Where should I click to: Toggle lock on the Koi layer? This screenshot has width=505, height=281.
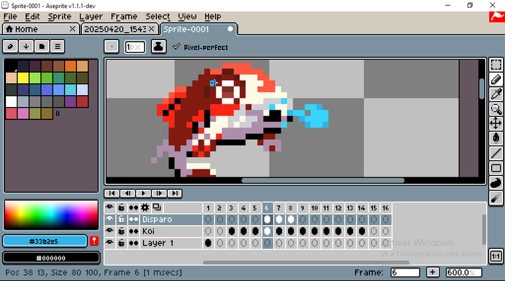(122, 231)
